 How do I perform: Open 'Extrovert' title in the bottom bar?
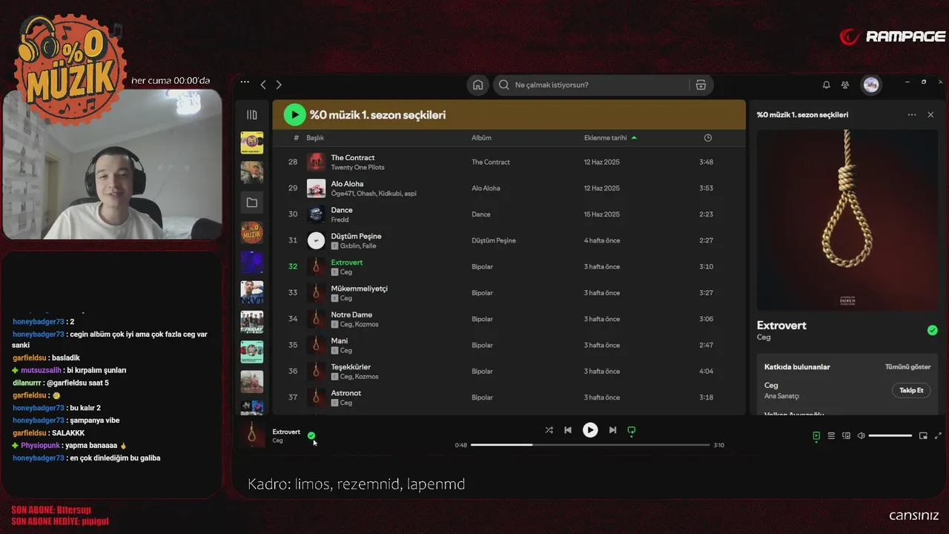pos(286,432)
